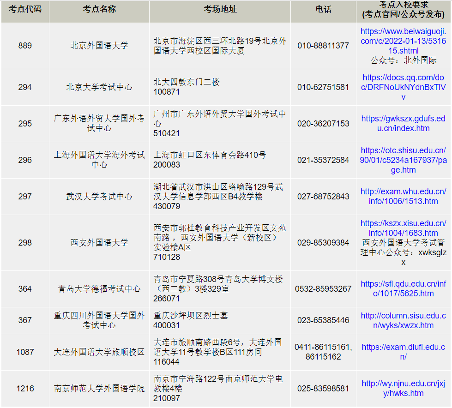The width and height of the screenshot is (452, 408).
Task: Select test center code 889
Action: 25,46
